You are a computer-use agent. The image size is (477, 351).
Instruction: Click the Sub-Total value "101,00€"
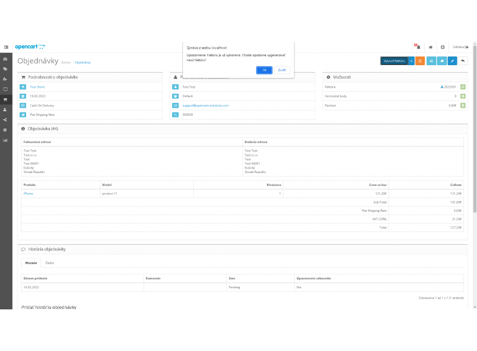tap(456, 202)
